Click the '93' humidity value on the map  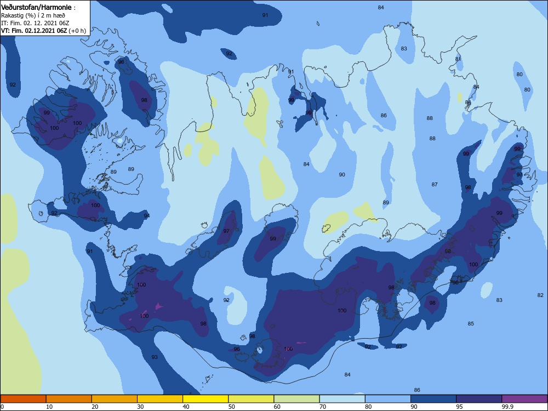[x=155, y=357]
